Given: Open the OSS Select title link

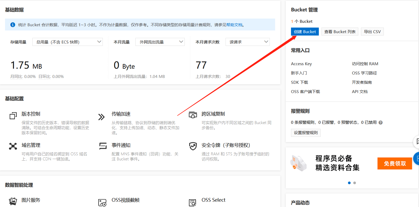Looking at the screenshot, I should point(213,200).
